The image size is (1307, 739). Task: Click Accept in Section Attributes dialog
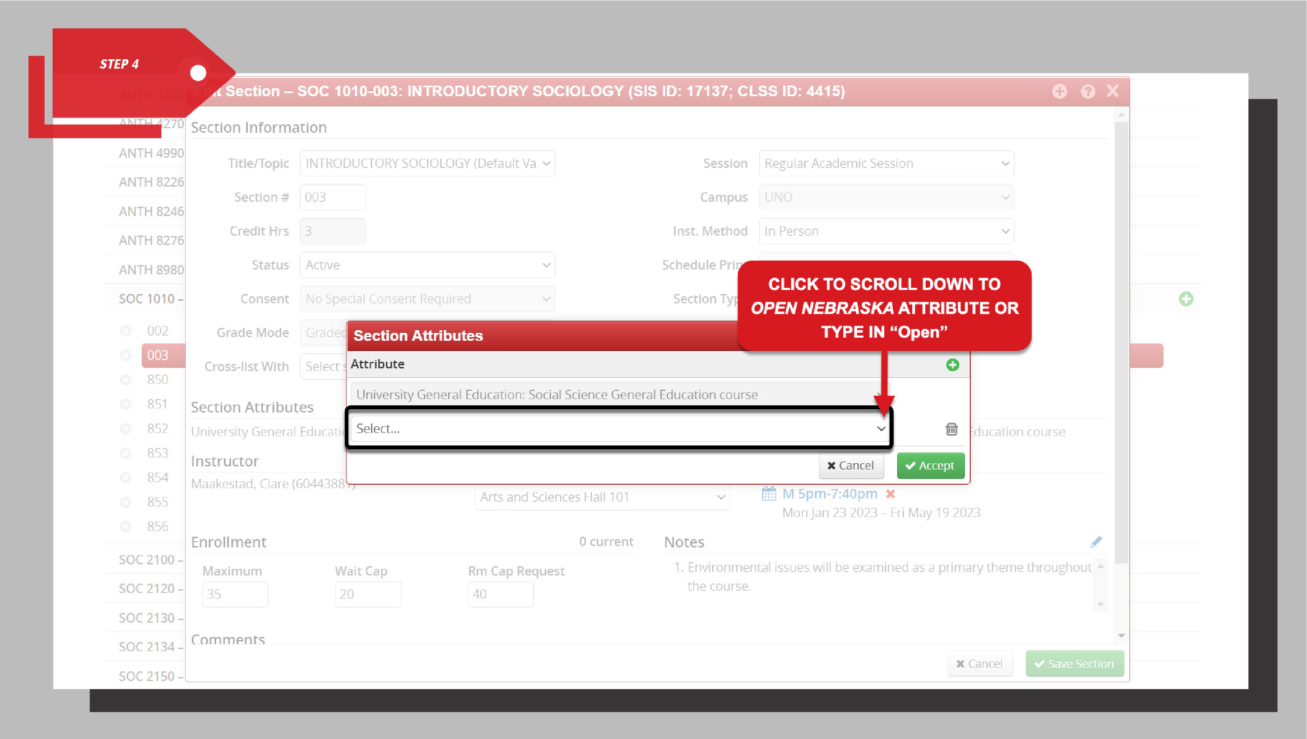pos(931,465)
